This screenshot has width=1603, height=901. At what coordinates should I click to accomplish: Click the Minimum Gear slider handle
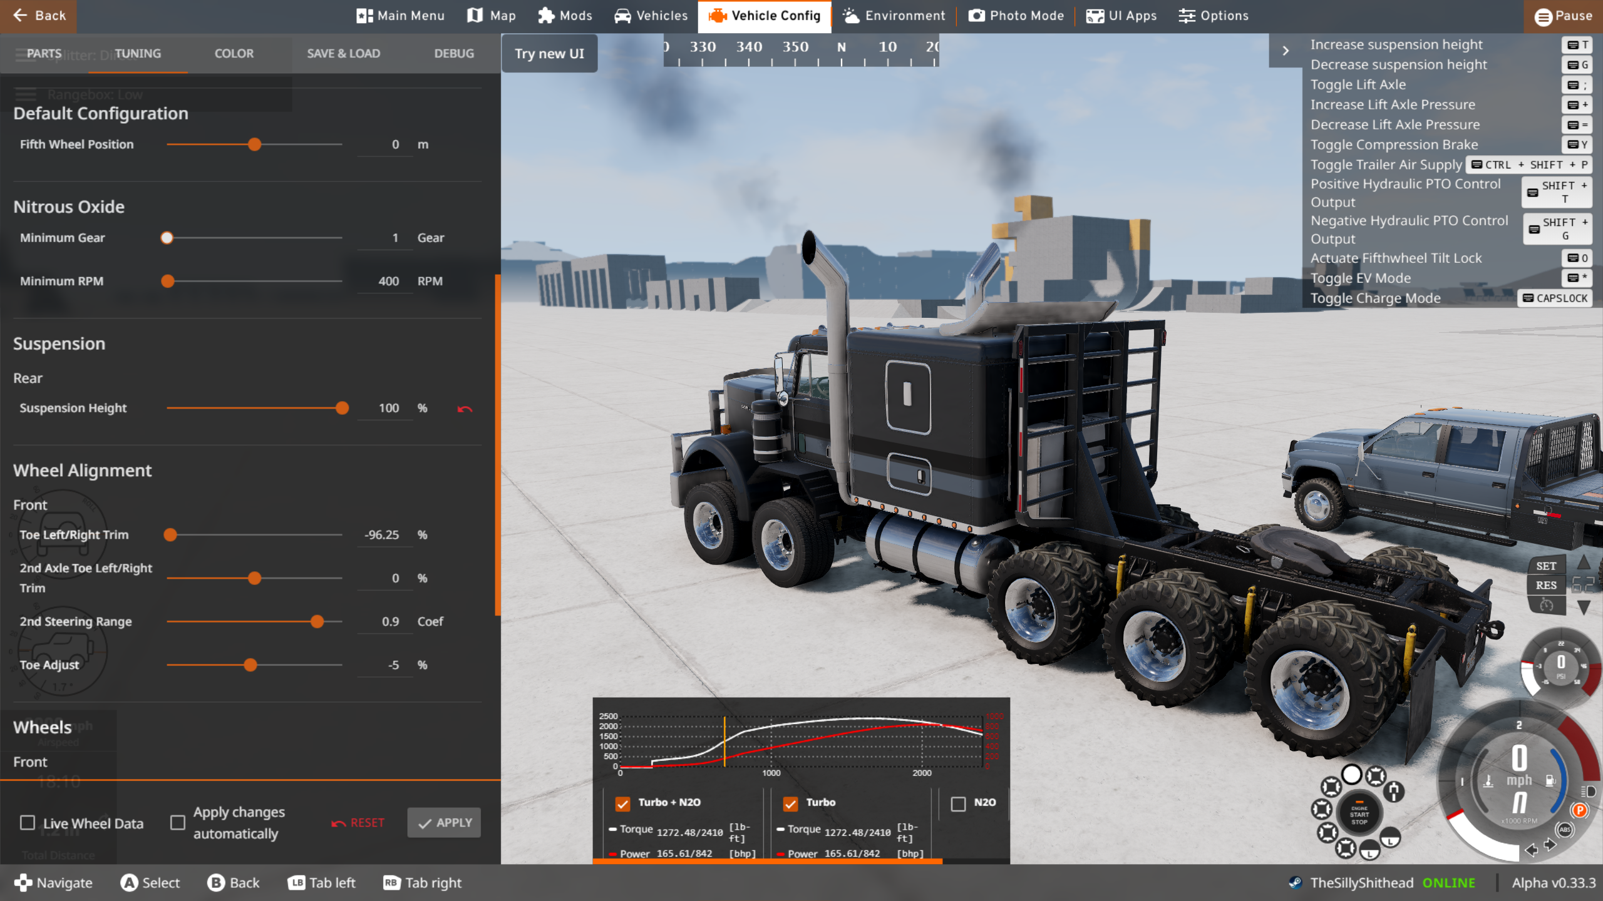point(167,238)
